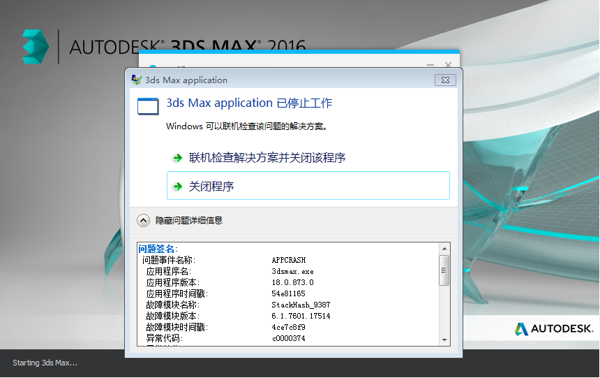Click the blue window icon beside 已停止工作 heading
The height and width of the screenshot is (378, 600).
148,106
